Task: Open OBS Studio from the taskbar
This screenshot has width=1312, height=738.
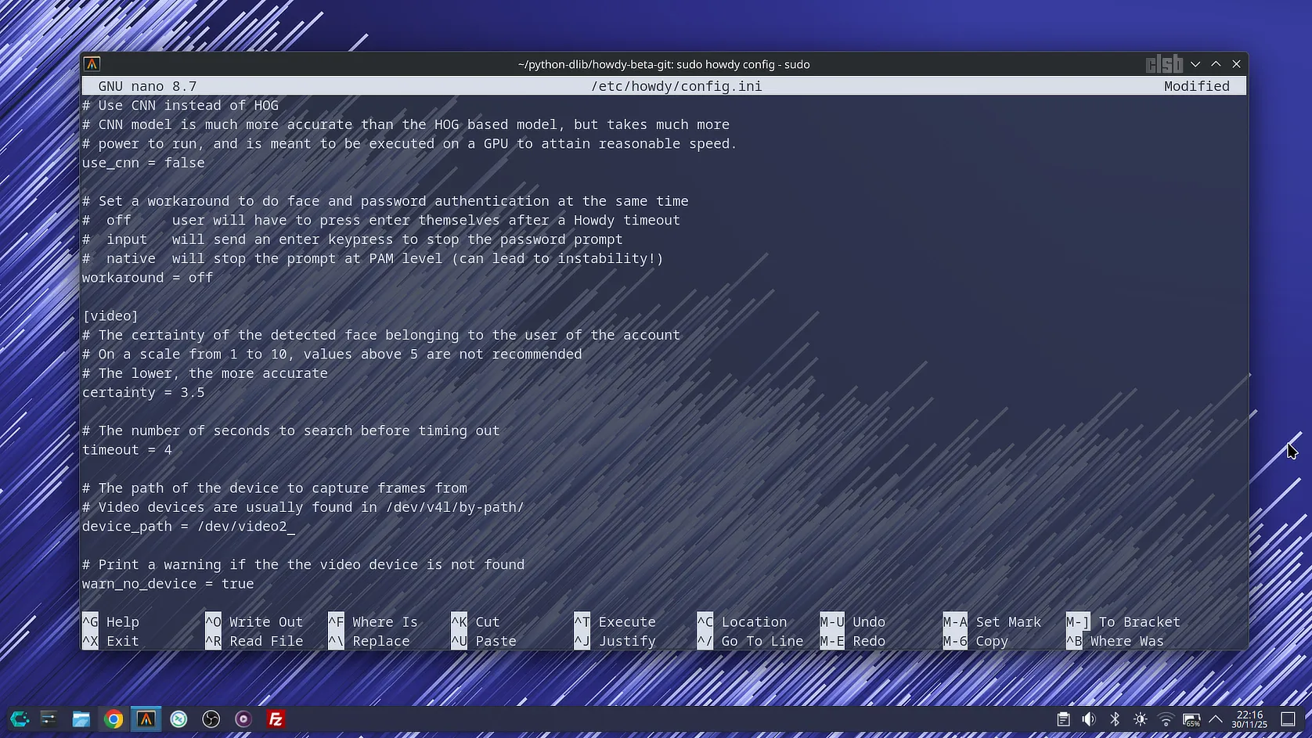Action: [211, 719]
